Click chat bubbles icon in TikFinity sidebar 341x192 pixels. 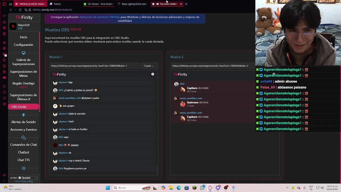coord(23,138)
